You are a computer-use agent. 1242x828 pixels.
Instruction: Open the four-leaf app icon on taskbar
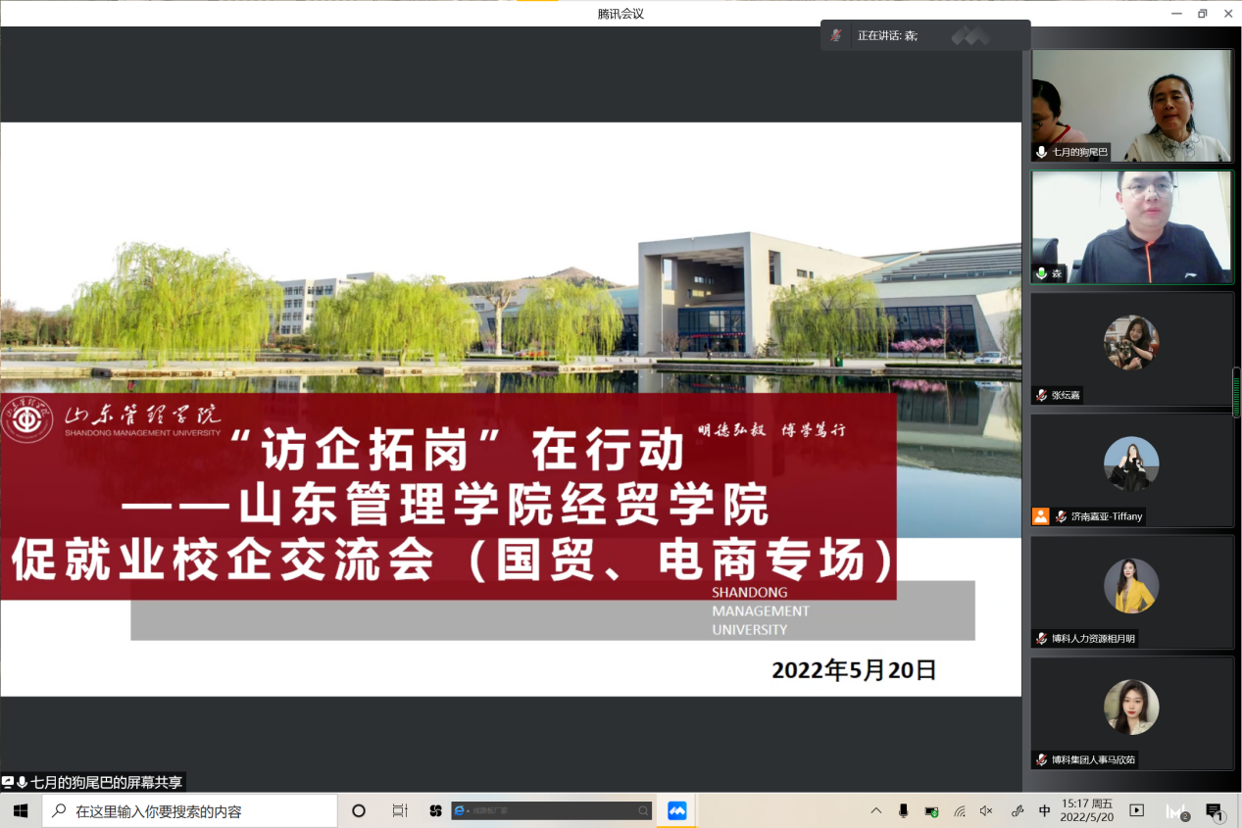[x=436, y=810]
